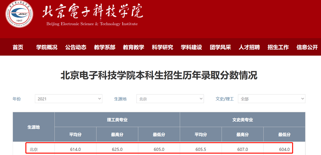The width and height of the screenshot is (321, 155).
Task: Click the 文史类专业 table header
Action: [243, 120]
